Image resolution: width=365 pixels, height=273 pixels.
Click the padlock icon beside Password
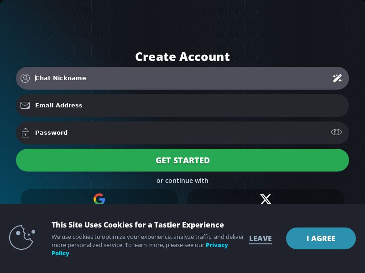(x=26, y=133)
